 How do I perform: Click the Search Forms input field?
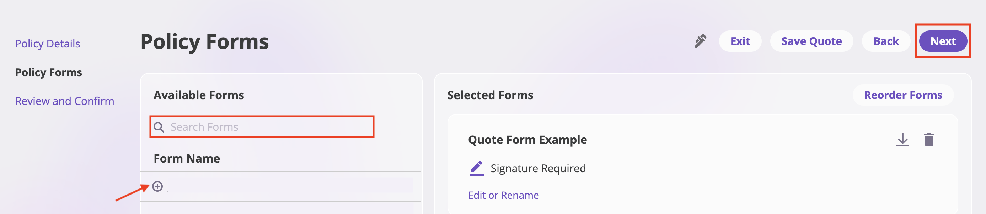(x=261, y=126)
